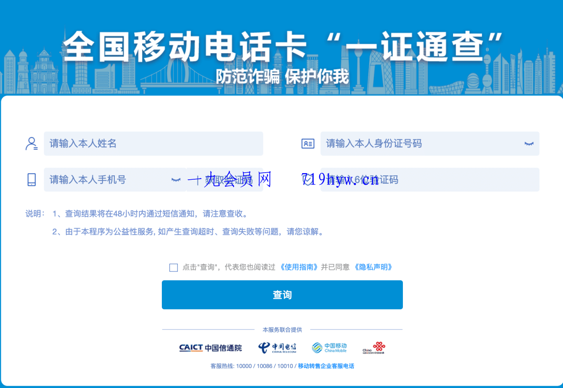Click the person icon beside the name field
This screenshot has height=388, width=563.
click(31, 144)
